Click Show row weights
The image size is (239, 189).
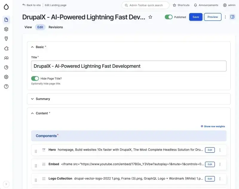pos(213,126)
